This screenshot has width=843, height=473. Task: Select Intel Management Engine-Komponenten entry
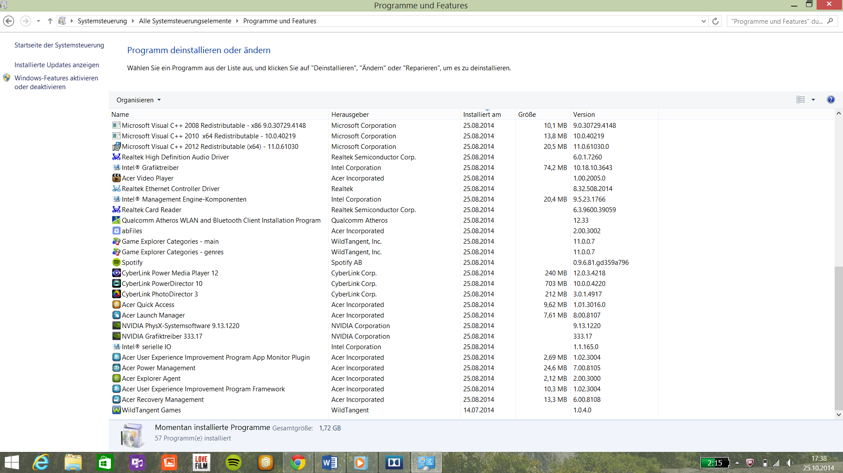(184, 199)
